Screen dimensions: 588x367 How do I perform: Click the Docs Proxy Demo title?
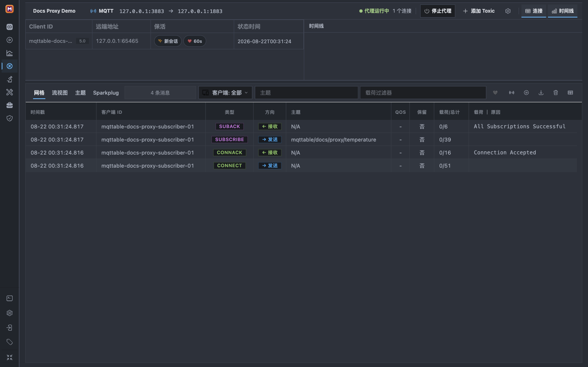(54, 11)
